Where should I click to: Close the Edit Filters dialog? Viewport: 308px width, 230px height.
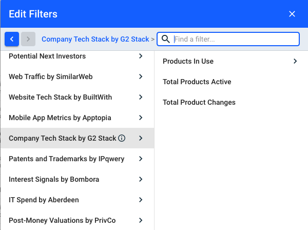(x=292, y=14)
